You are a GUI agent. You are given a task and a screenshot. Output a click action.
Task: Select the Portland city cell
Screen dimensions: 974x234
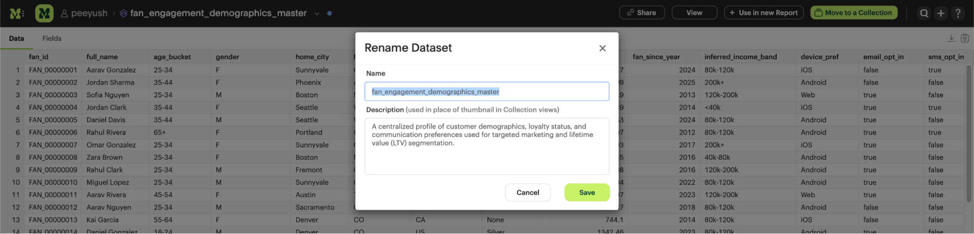tap(308, 133)
